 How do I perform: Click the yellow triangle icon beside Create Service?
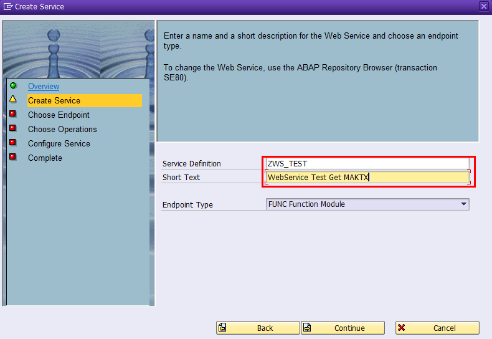click(x=13, y=99)
